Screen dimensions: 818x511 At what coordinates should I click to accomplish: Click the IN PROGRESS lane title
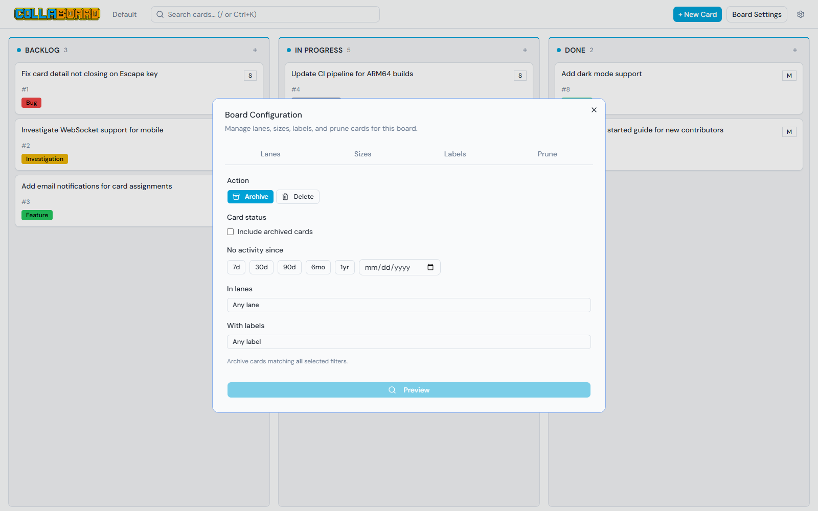pyautogui.click(x=319, y=50)
